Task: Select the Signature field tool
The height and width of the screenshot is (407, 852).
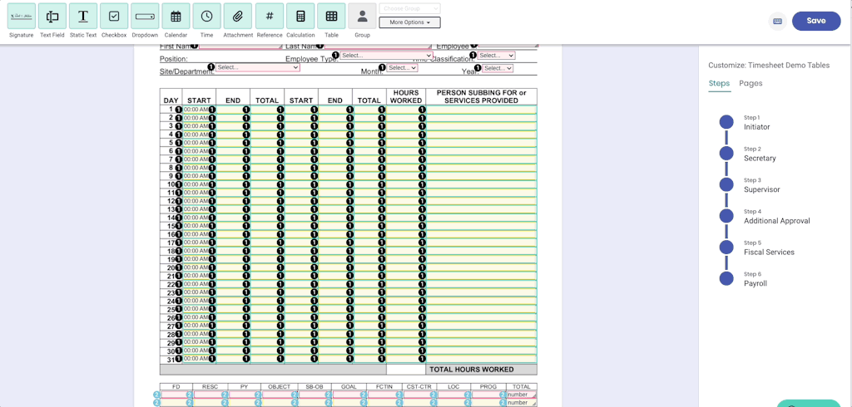Action: tap(21, 16)
